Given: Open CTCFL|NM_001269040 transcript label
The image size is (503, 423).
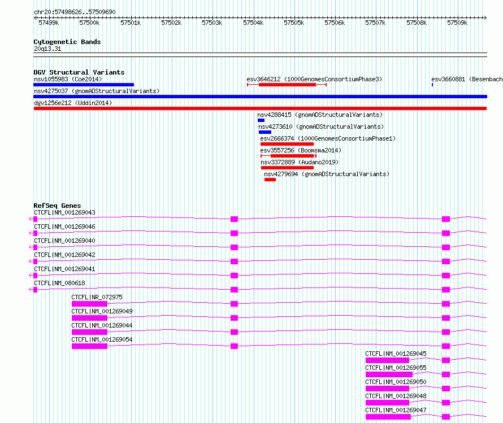Looking at the screenshot, I should [x=64, y=241].
